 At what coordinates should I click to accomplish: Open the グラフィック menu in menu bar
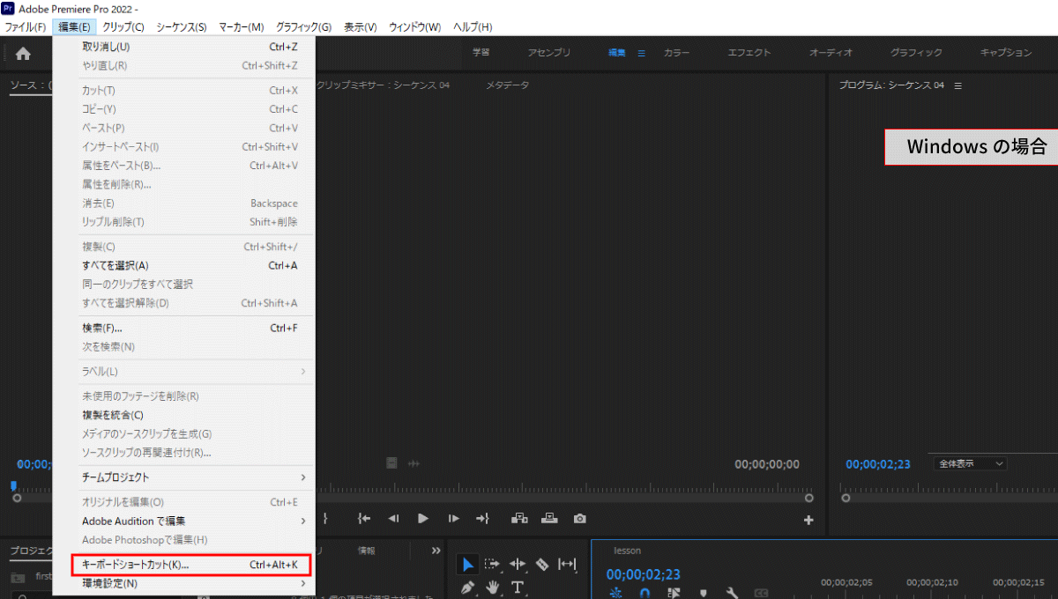[303, 27]
